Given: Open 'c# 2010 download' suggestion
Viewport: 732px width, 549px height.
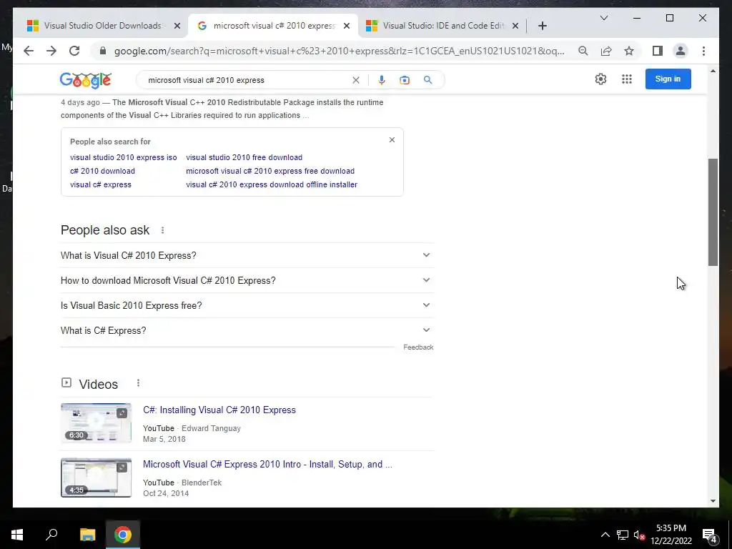Looking at the screenshot, I should coord(102,171).
